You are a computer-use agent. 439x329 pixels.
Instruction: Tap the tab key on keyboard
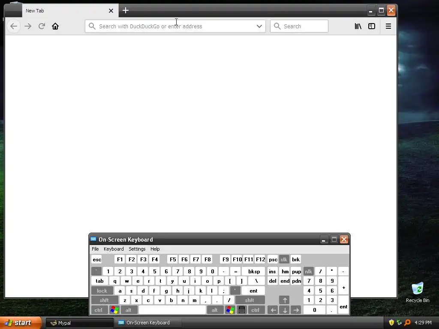(x=99, y=281)
